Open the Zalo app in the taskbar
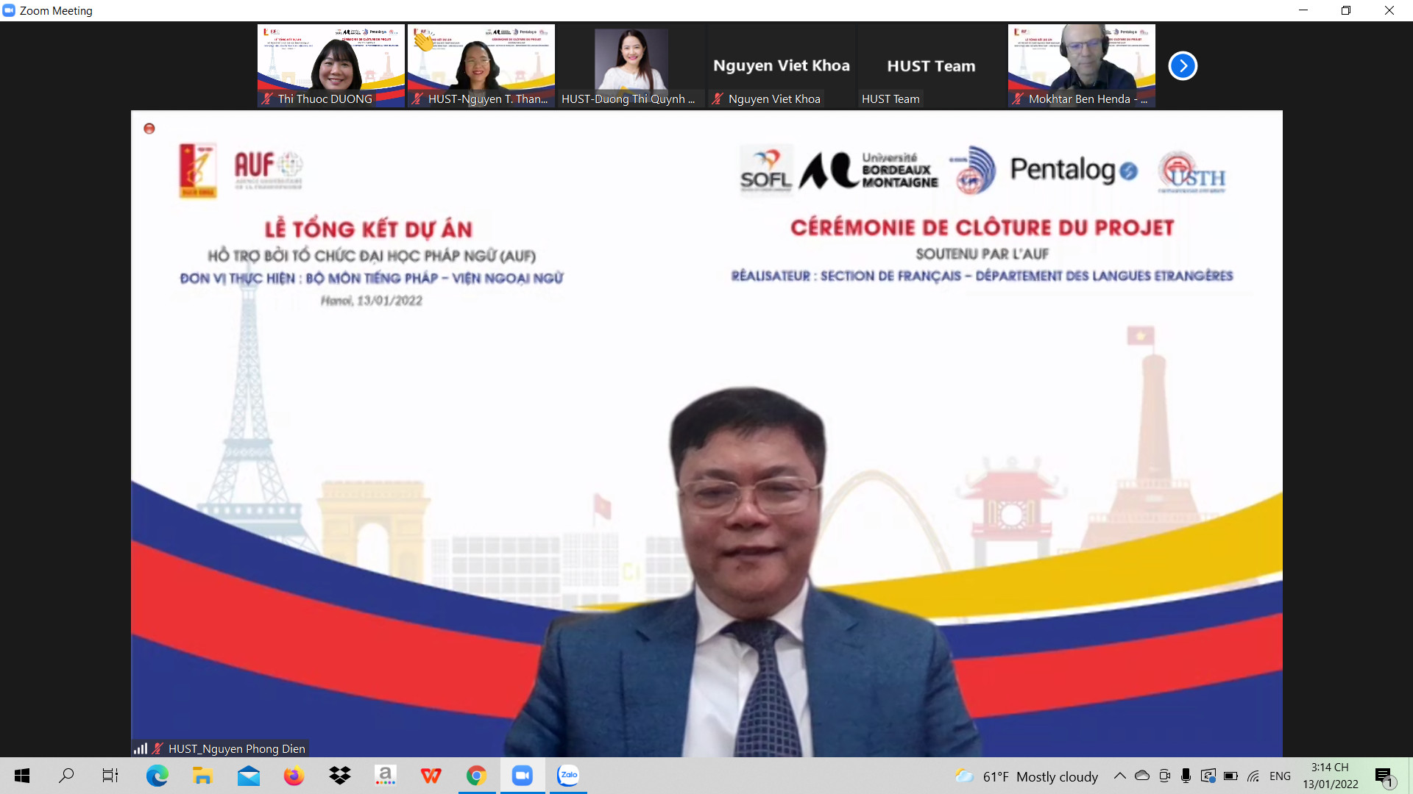The width and height of the screenshot is (1413, 794). point(568,776)
